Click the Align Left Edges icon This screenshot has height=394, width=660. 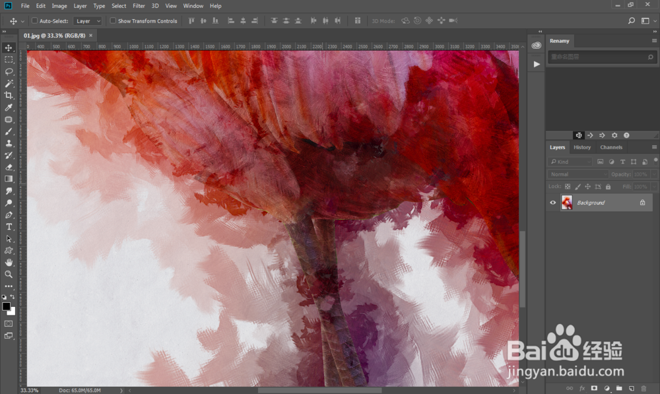point(230,20)
